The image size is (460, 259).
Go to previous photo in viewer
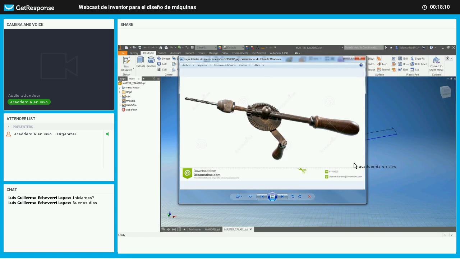point(262,196)
